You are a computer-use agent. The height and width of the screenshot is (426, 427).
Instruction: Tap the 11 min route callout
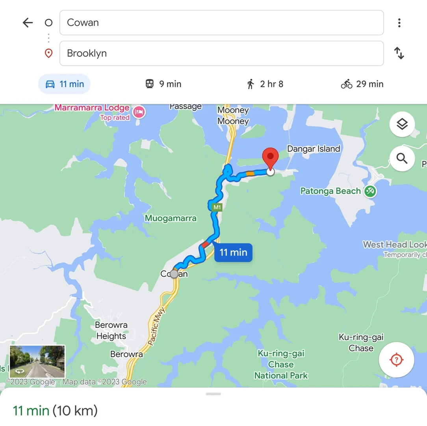pyautogui.click(x=233, y=252)
